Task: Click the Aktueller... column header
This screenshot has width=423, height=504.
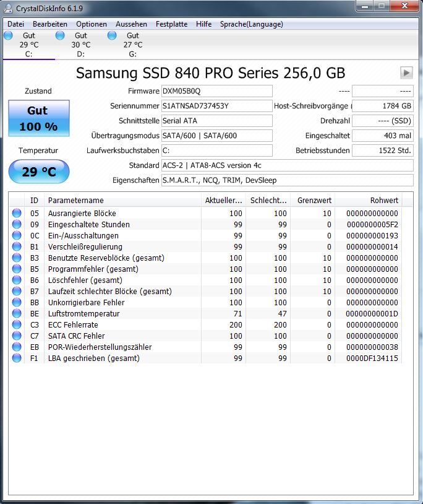Action: click(223, 200)
